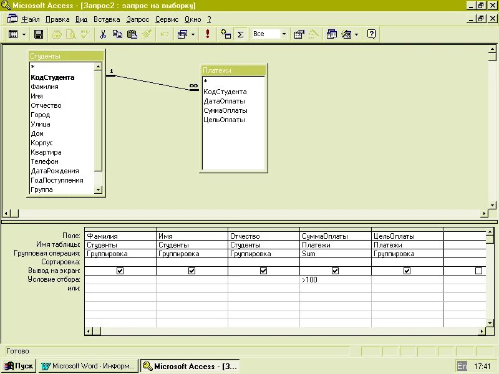499x374 pixels.
Task: Open the View mode dropdown arrow
Action: [x=24, y=34]
